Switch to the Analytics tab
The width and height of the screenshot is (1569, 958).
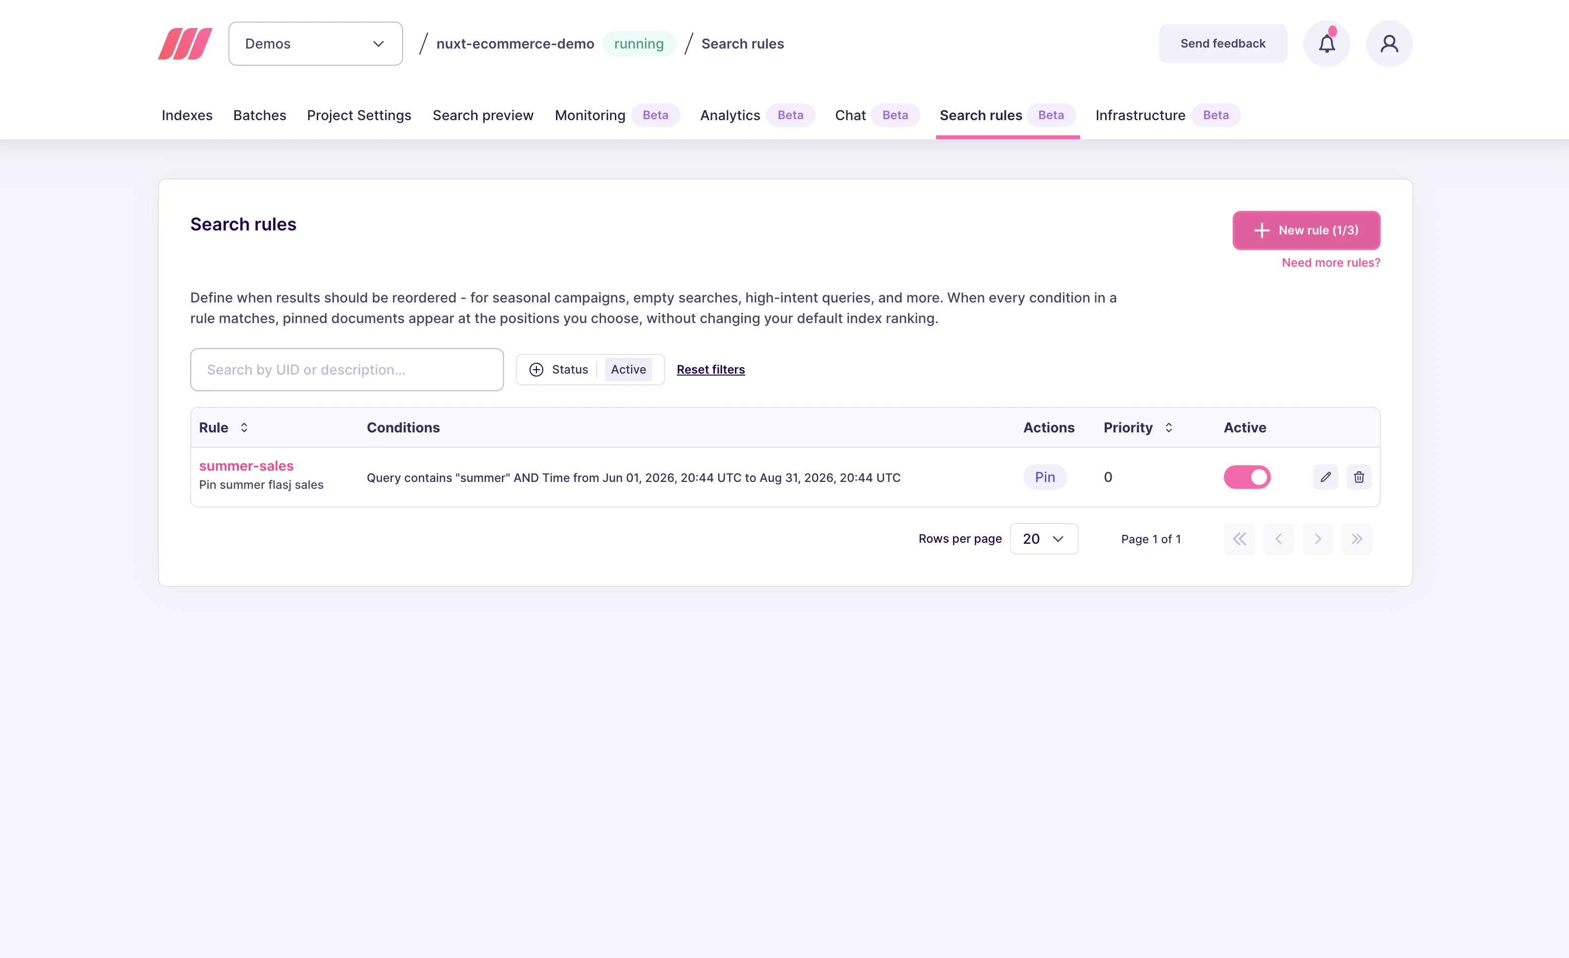tap(729, 115)
